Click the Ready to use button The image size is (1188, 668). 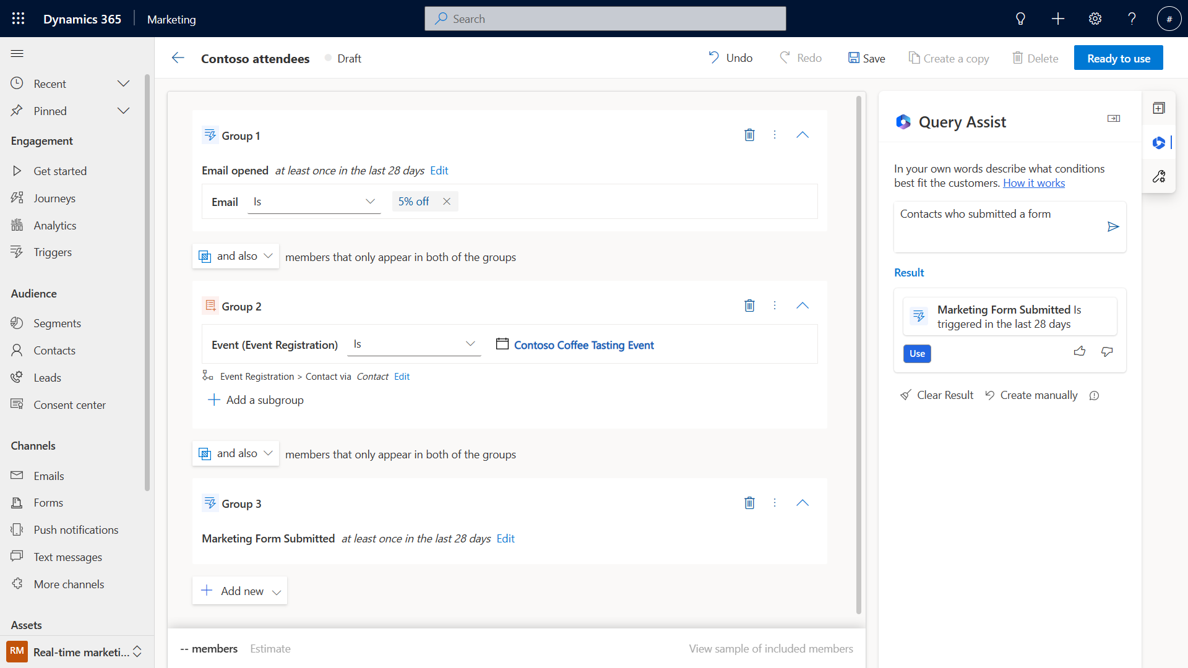pyautogui.click(x=1118, y=58)
